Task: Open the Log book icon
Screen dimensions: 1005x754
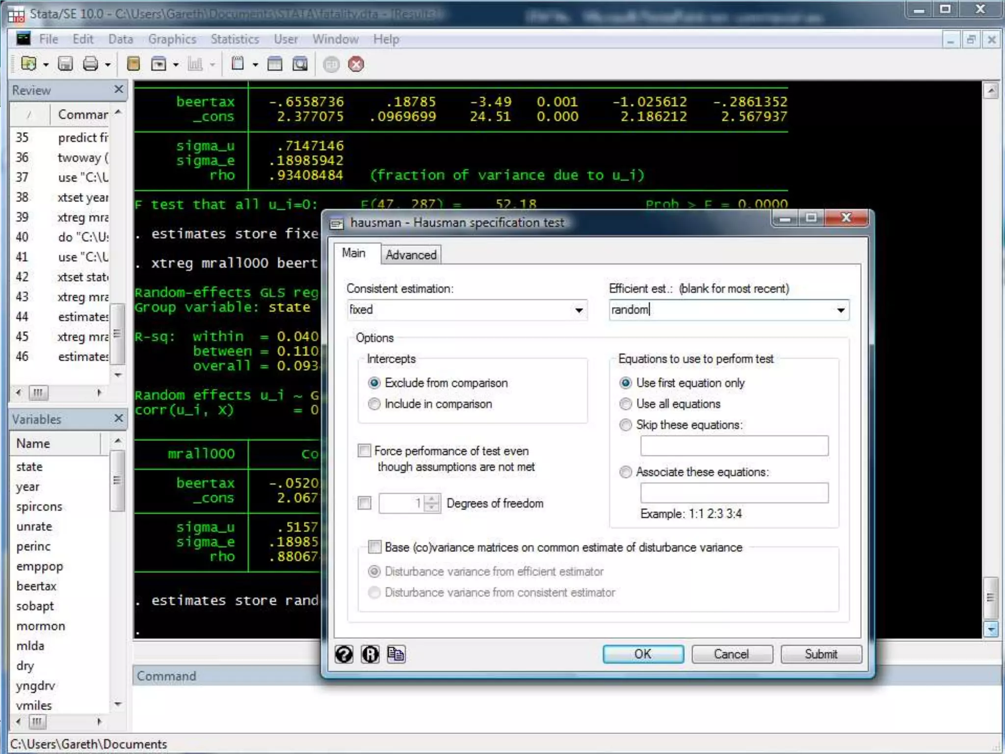Action: point(133,64)
